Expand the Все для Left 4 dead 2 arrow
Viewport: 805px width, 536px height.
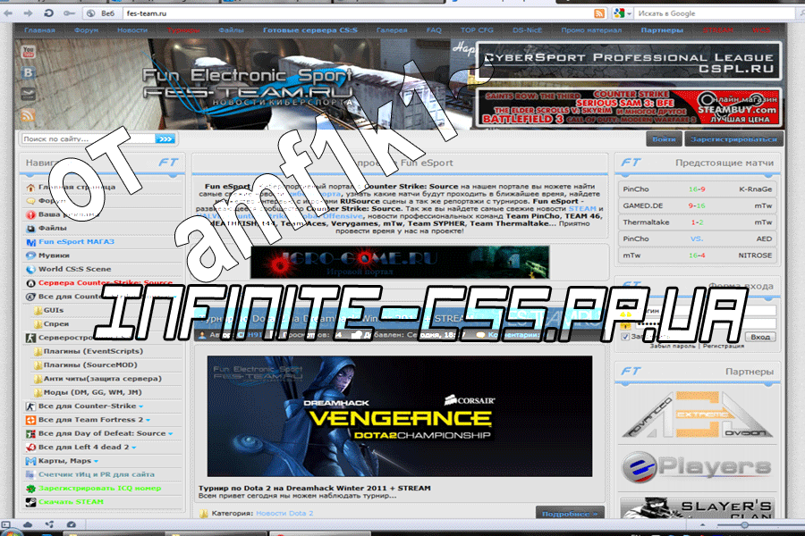pyautogui.click(x=134, y=448)
